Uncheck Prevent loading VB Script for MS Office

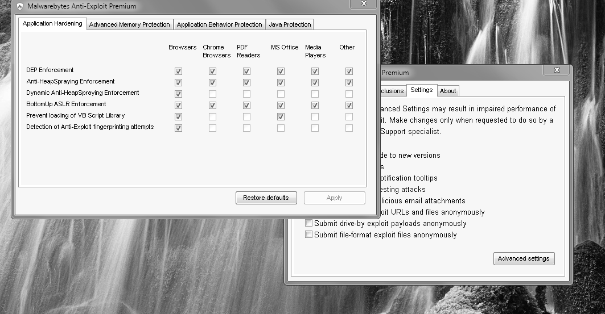[281, 116]
